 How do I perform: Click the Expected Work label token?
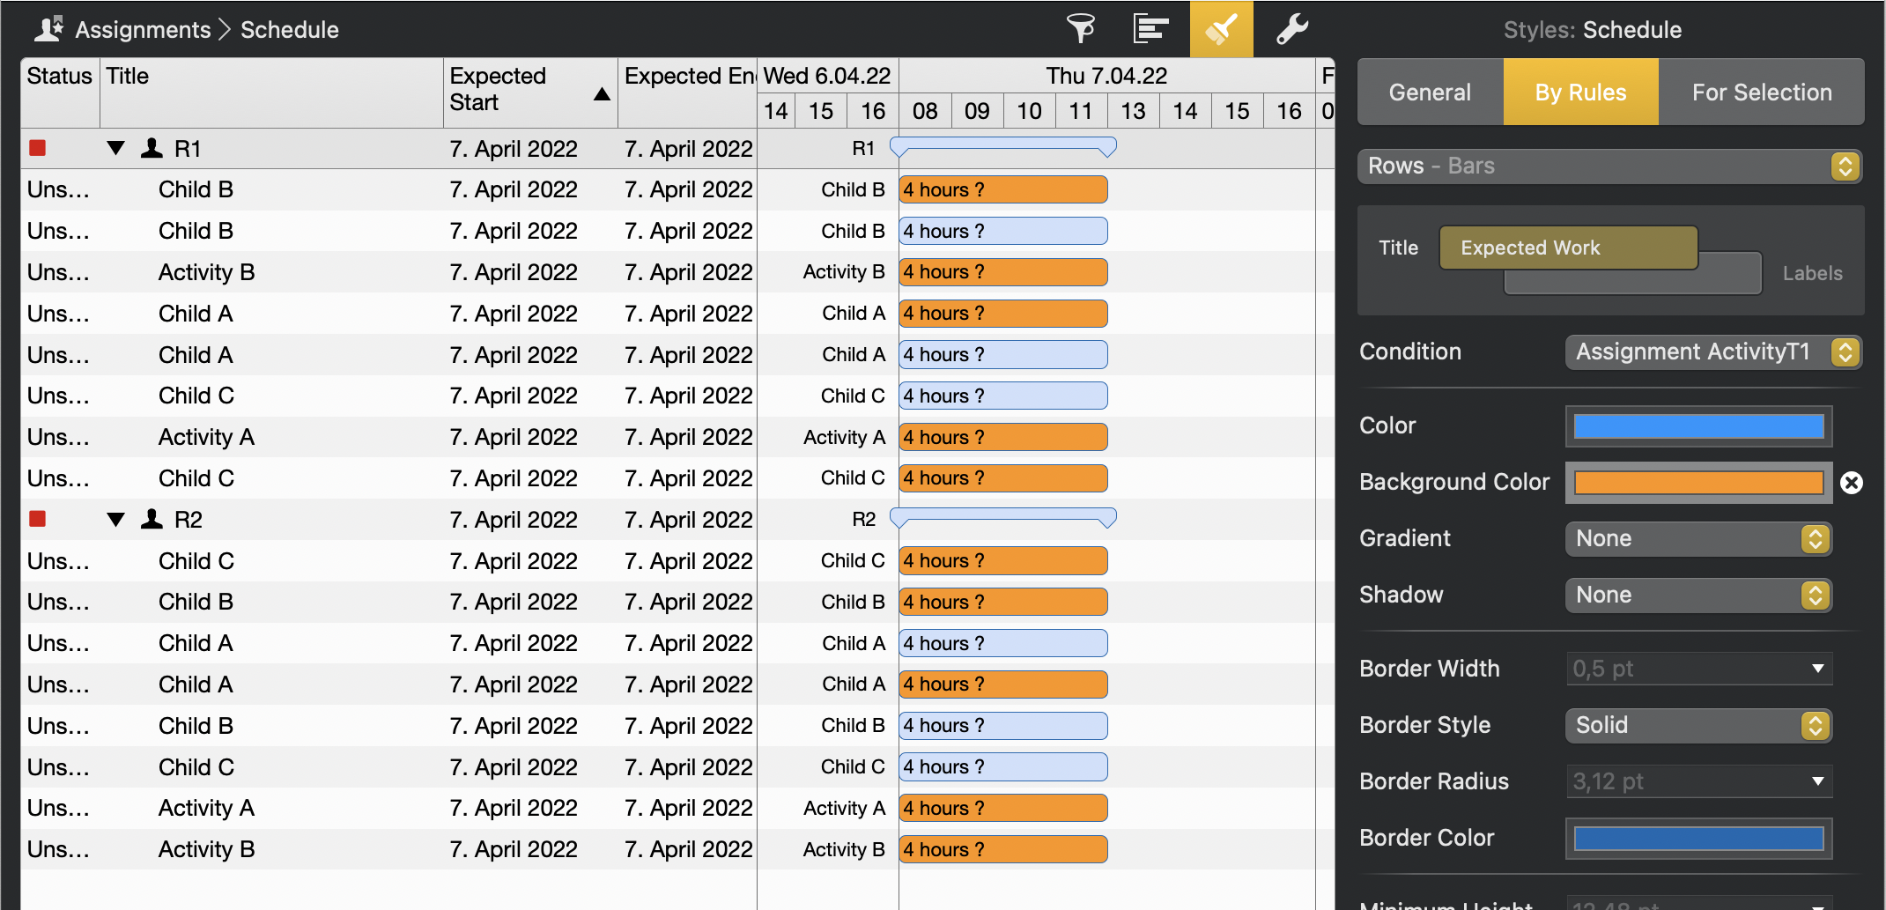pyautogui.click(x=1568, y=248)
